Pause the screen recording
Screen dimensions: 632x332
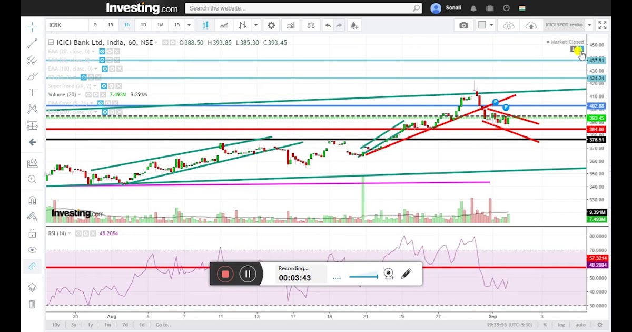(248, 274)
